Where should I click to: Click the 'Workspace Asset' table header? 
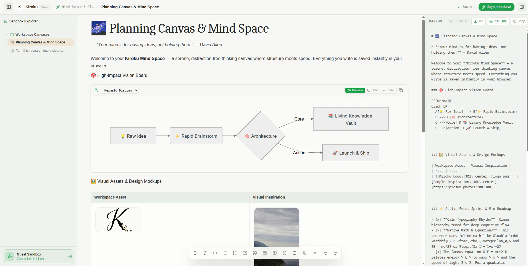click(110, 197)
